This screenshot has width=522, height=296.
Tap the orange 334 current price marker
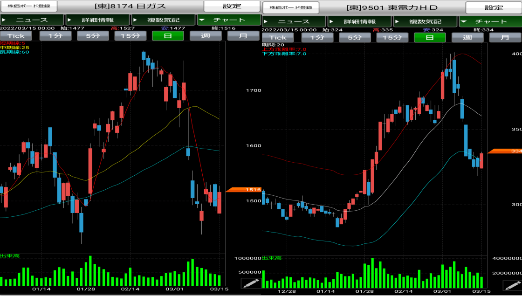click(x=505, y=151)
